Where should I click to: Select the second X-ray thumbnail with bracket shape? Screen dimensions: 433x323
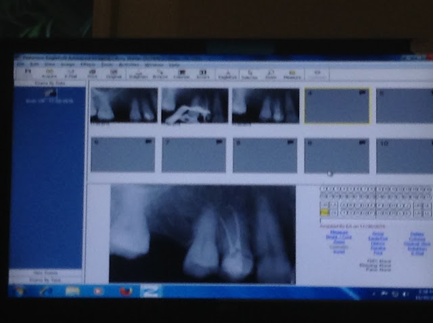195,105
